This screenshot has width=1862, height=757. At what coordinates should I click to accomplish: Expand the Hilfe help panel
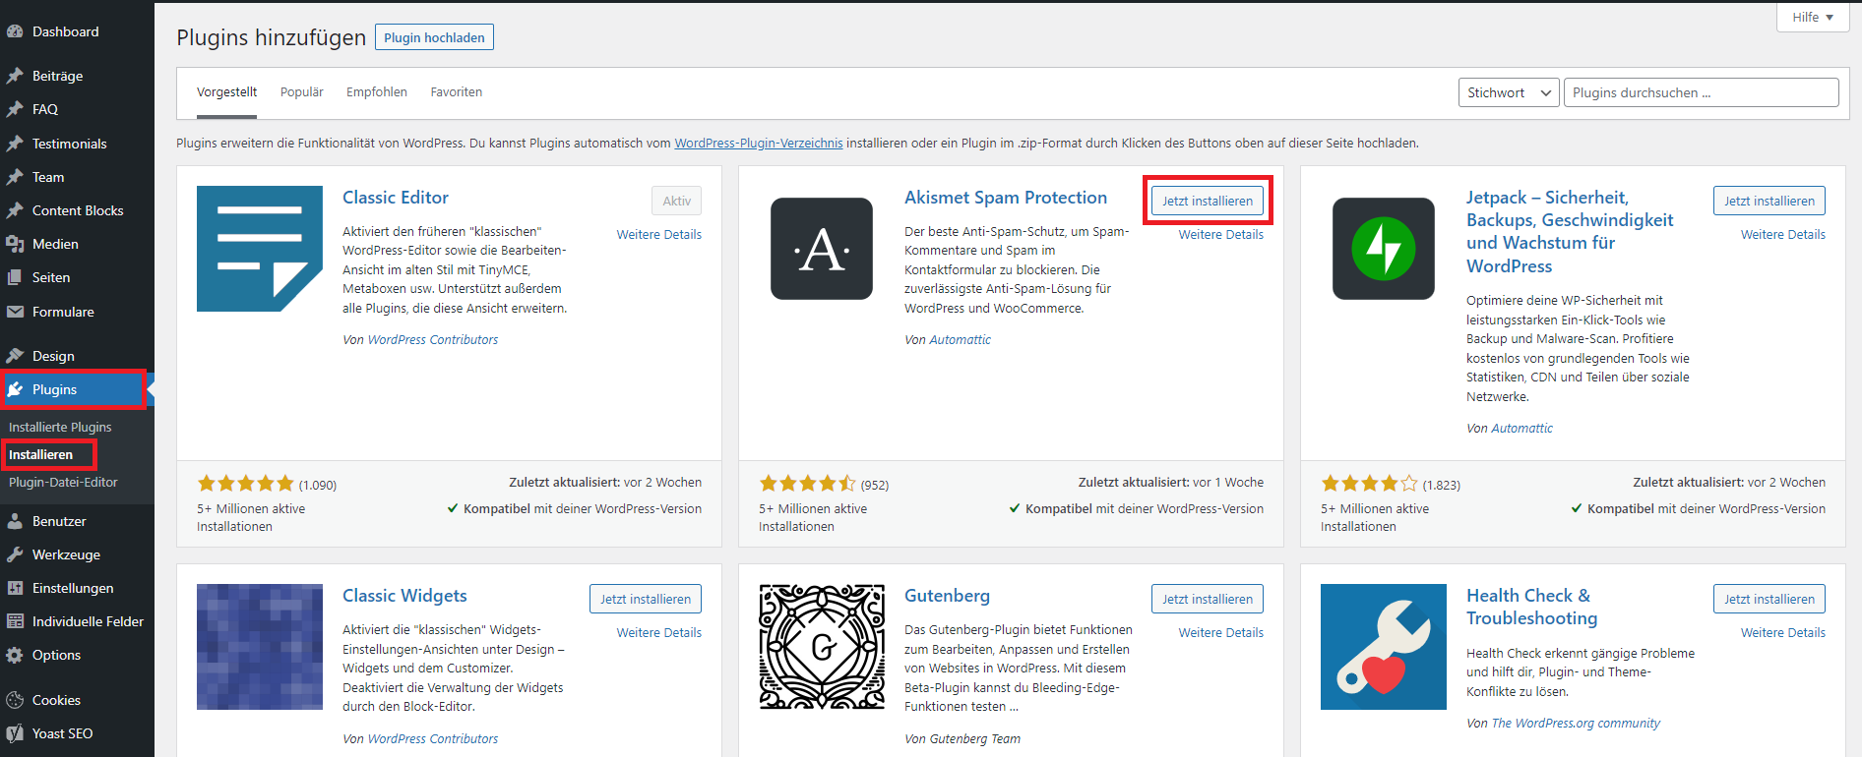[x=1813, y=17]
